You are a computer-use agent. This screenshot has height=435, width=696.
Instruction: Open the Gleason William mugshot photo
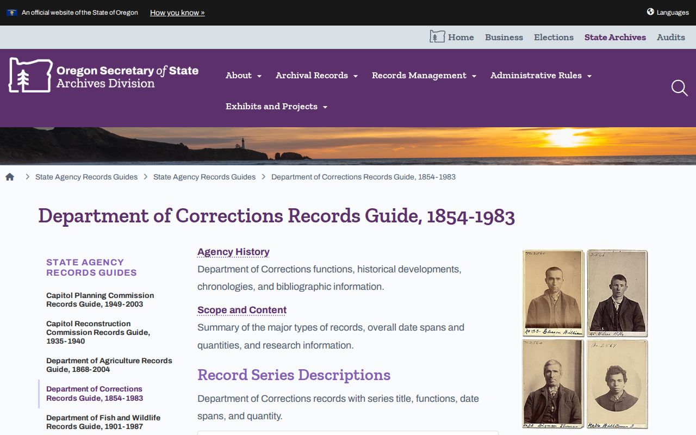point(553,293)
